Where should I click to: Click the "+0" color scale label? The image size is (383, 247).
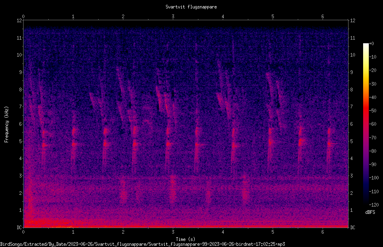(371, 44)
